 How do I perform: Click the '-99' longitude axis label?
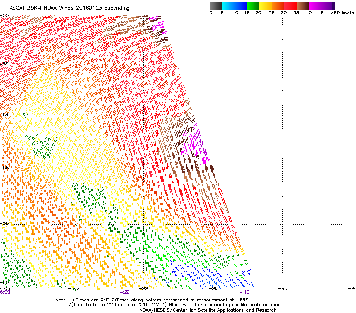click(143, 288)
